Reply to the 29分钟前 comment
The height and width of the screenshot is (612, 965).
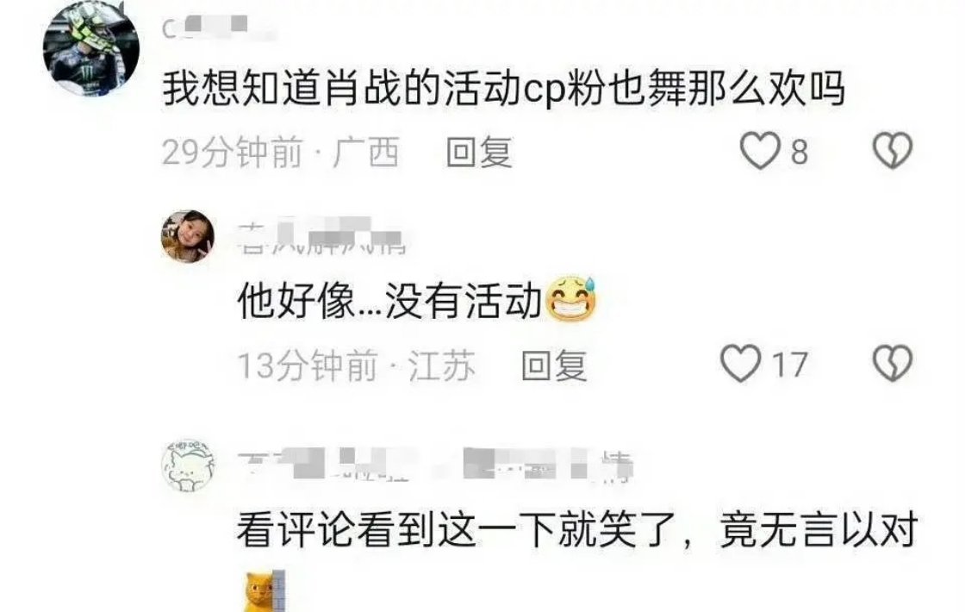click(479, 152)
